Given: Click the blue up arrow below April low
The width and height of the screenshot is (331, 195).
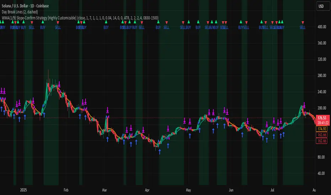Looking at the screenshot, I should click(159, 151).
